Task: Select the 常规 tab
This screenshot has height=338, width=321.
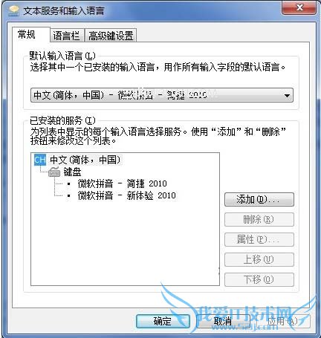Action: click(x=27, y=34)
